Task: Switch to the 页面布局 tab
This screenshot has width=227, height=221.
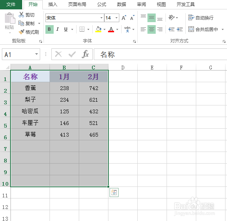Action: click(x=77, y=5)
